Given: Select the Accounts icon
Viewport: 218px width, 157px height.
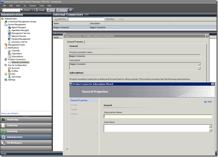Looking at the screenshot, I should click(9, 68).
